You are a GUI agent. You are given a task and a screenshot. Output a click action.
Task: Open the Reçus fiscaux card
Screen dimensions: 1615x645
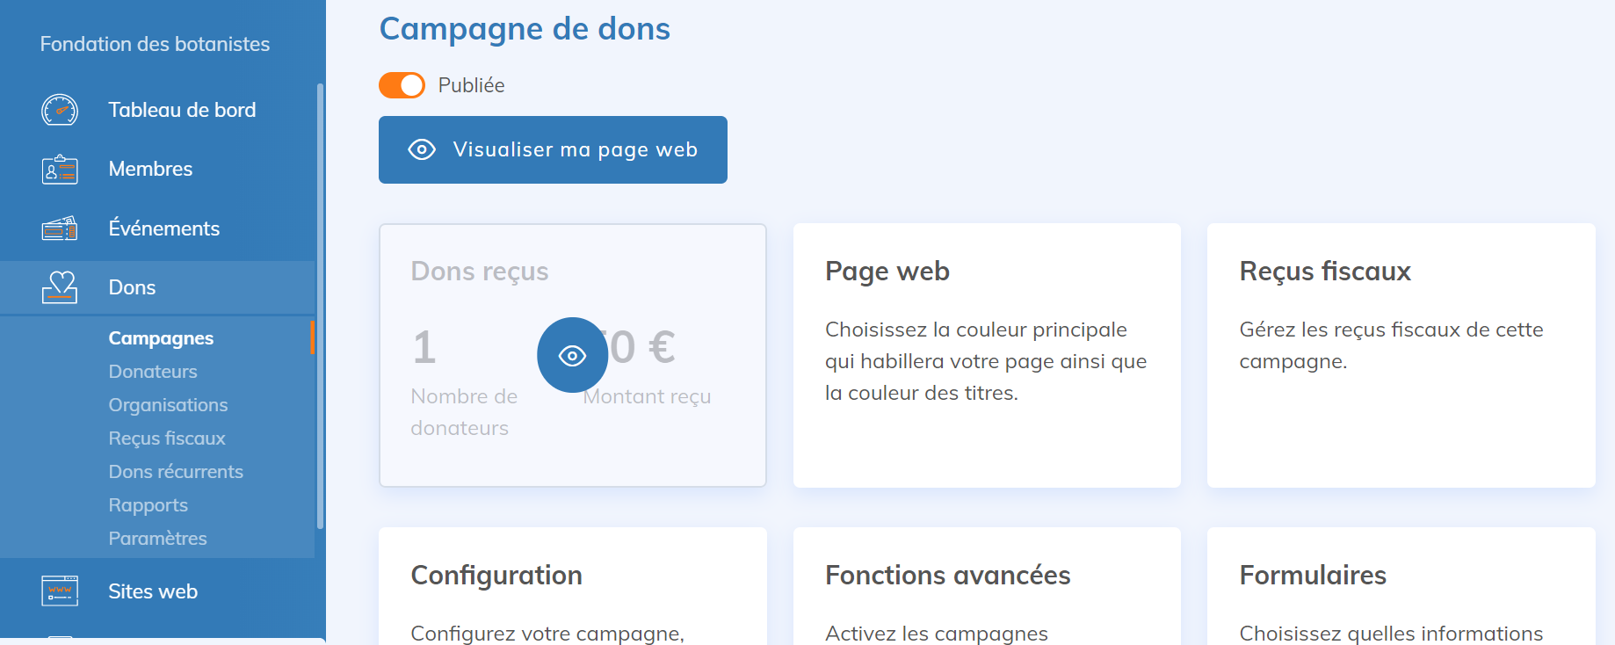point(1401,355)
